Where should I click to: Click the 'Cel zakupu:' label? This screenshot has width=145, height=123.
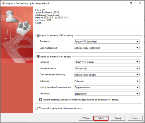click(45, 93)
